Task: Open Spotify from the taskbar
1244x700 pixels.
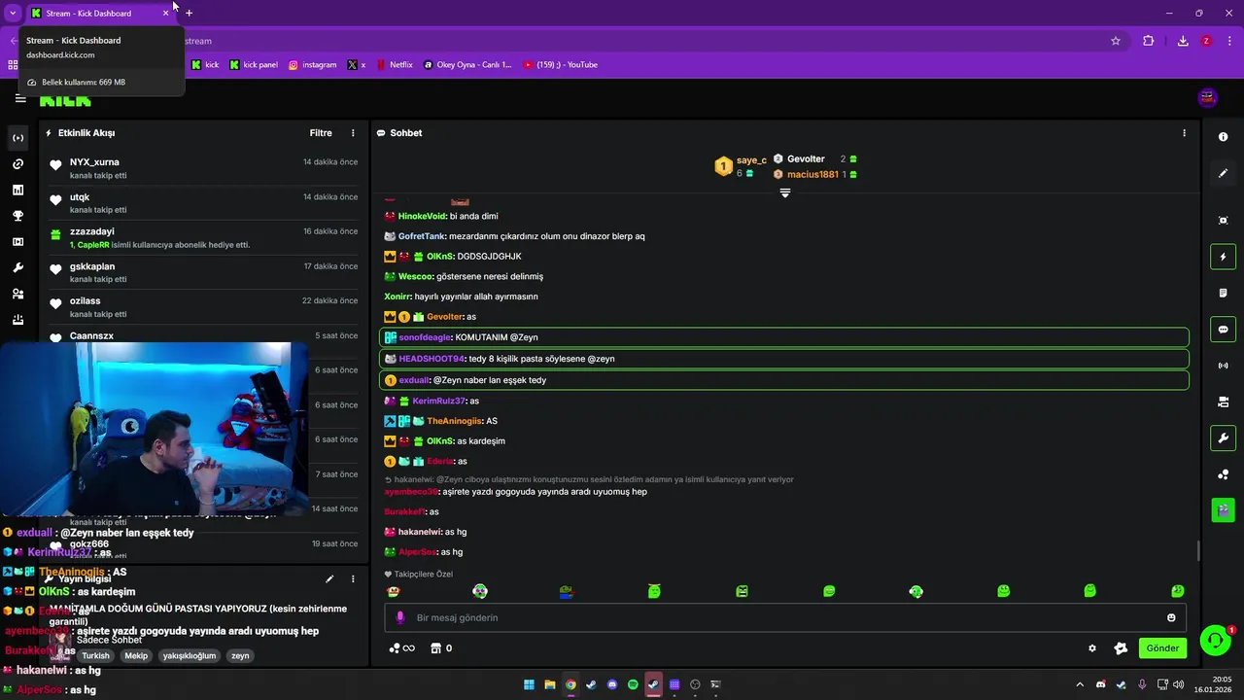Action: click(633, 684)
